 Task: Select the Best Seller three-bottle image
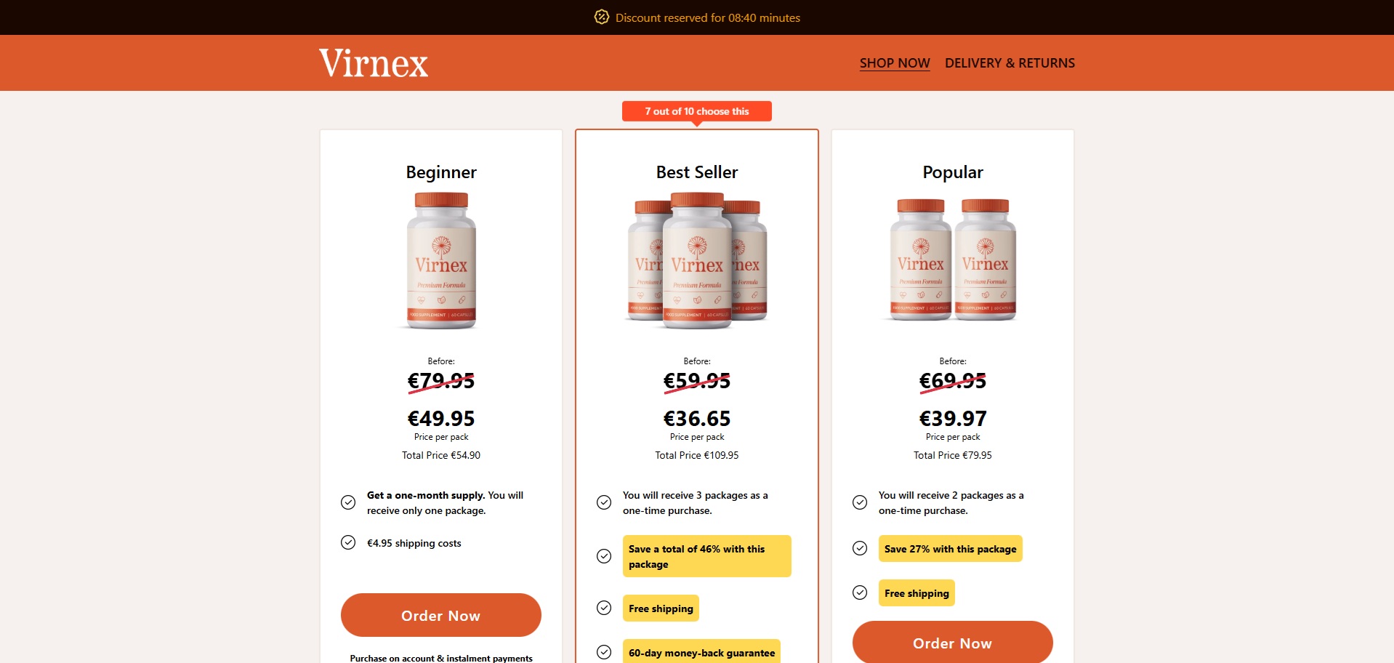click(x=697, y=261)
